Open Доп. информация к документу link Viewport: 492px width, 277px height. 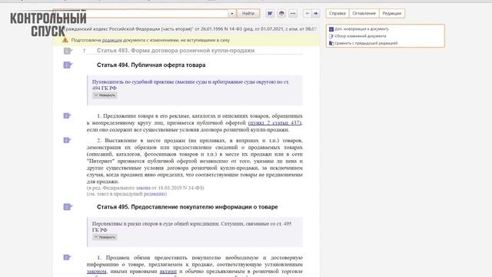(x=361, y=29)
